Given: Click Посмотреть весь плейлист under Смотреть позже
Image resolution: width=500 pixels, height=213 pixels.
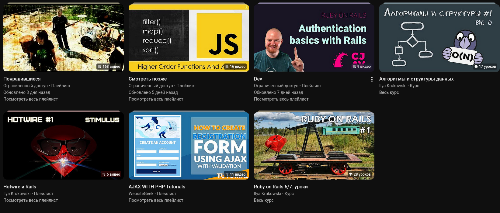Looking at the screenshot, I should pos(156,99).
